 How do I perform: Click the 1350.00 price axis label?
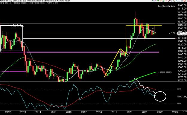pyautogui.click(x=182, y=64)
